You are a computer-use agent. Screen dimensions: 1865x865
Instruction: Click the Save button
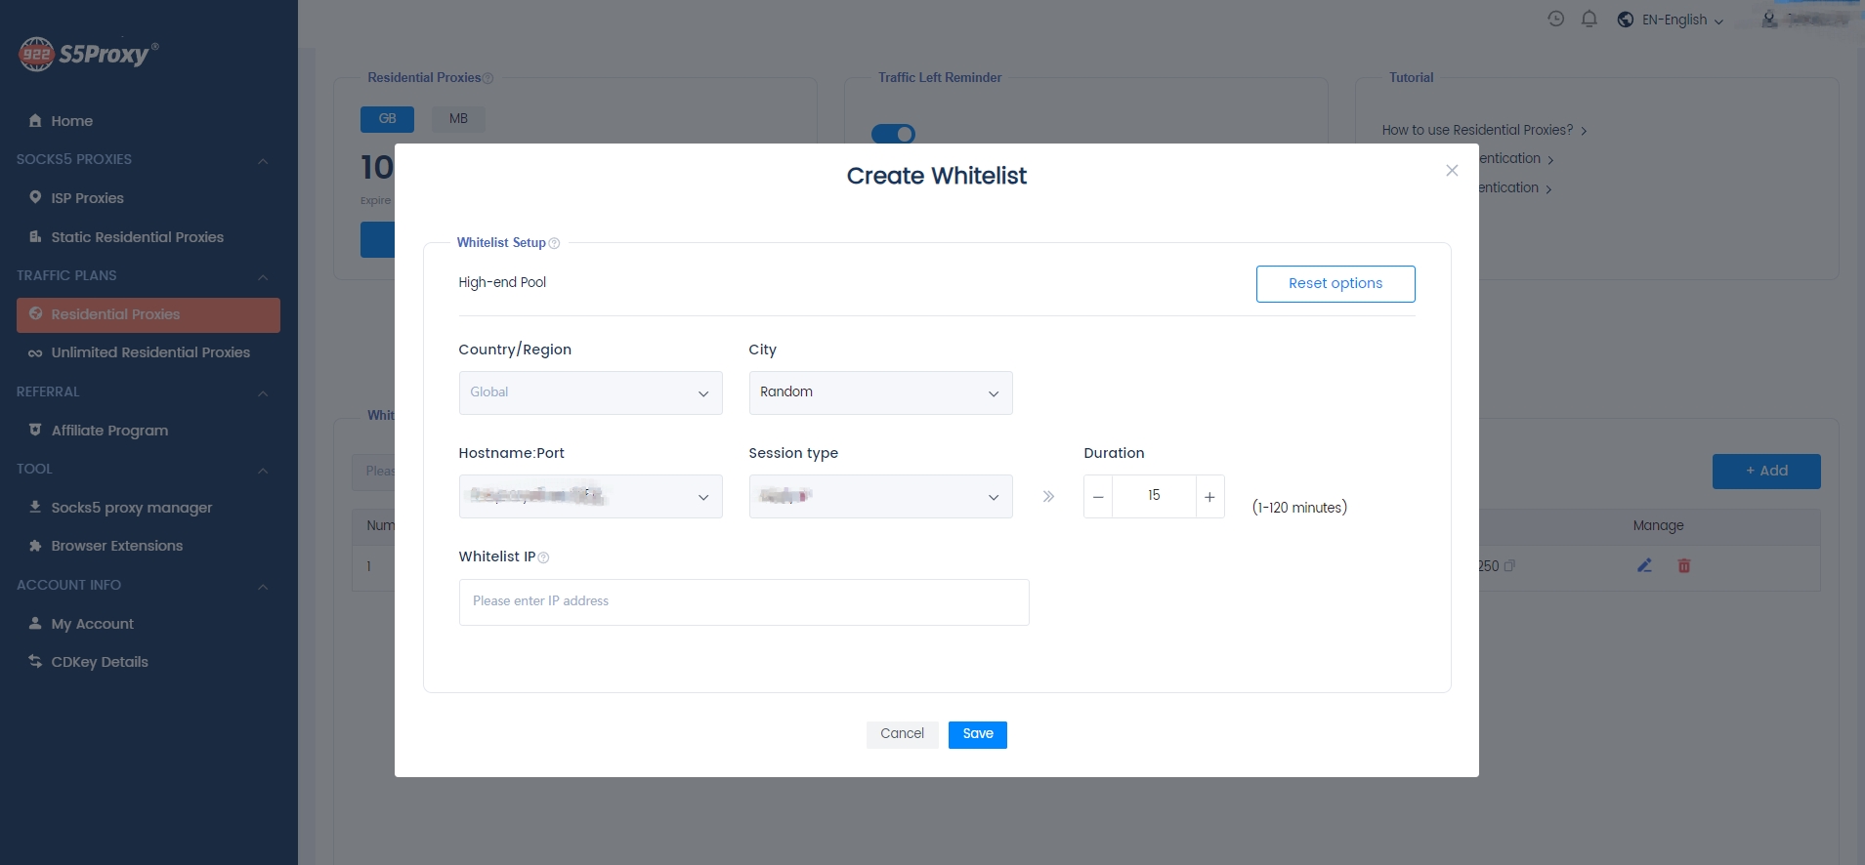pyautogui.click(x=977, y=734)
